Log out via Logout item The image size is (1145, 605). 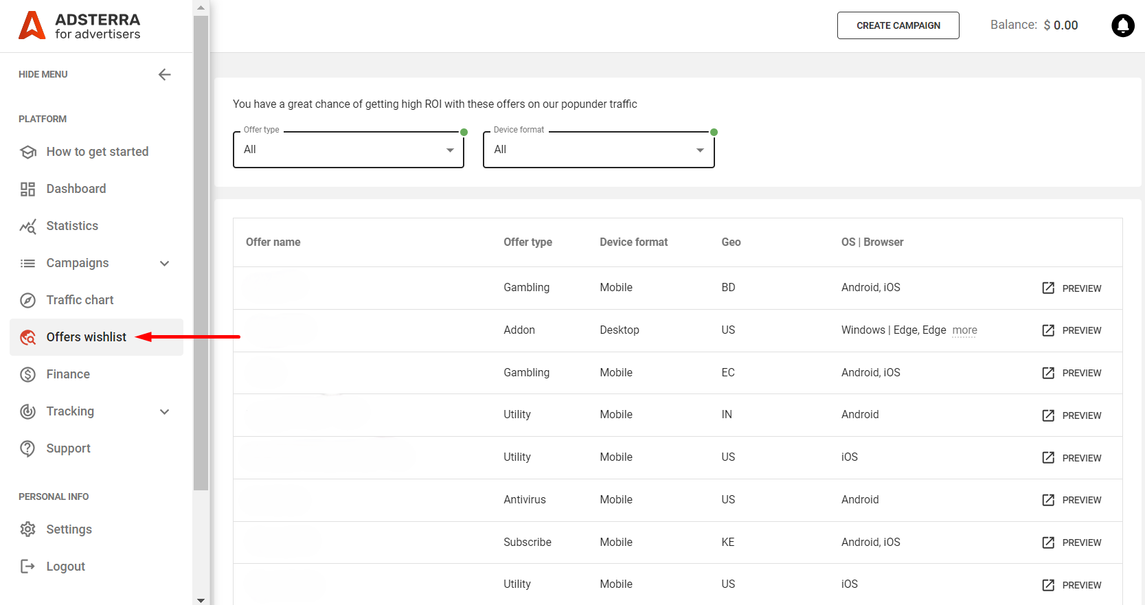coord(96,567)
